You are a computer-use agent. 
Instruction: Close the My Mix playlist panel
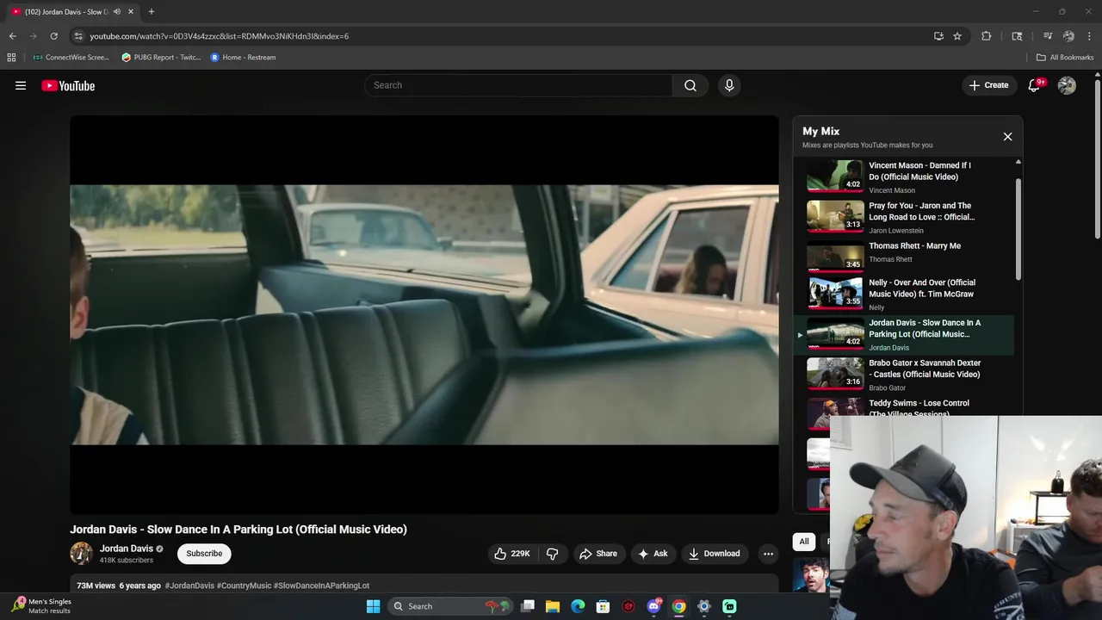point(1007,136)
